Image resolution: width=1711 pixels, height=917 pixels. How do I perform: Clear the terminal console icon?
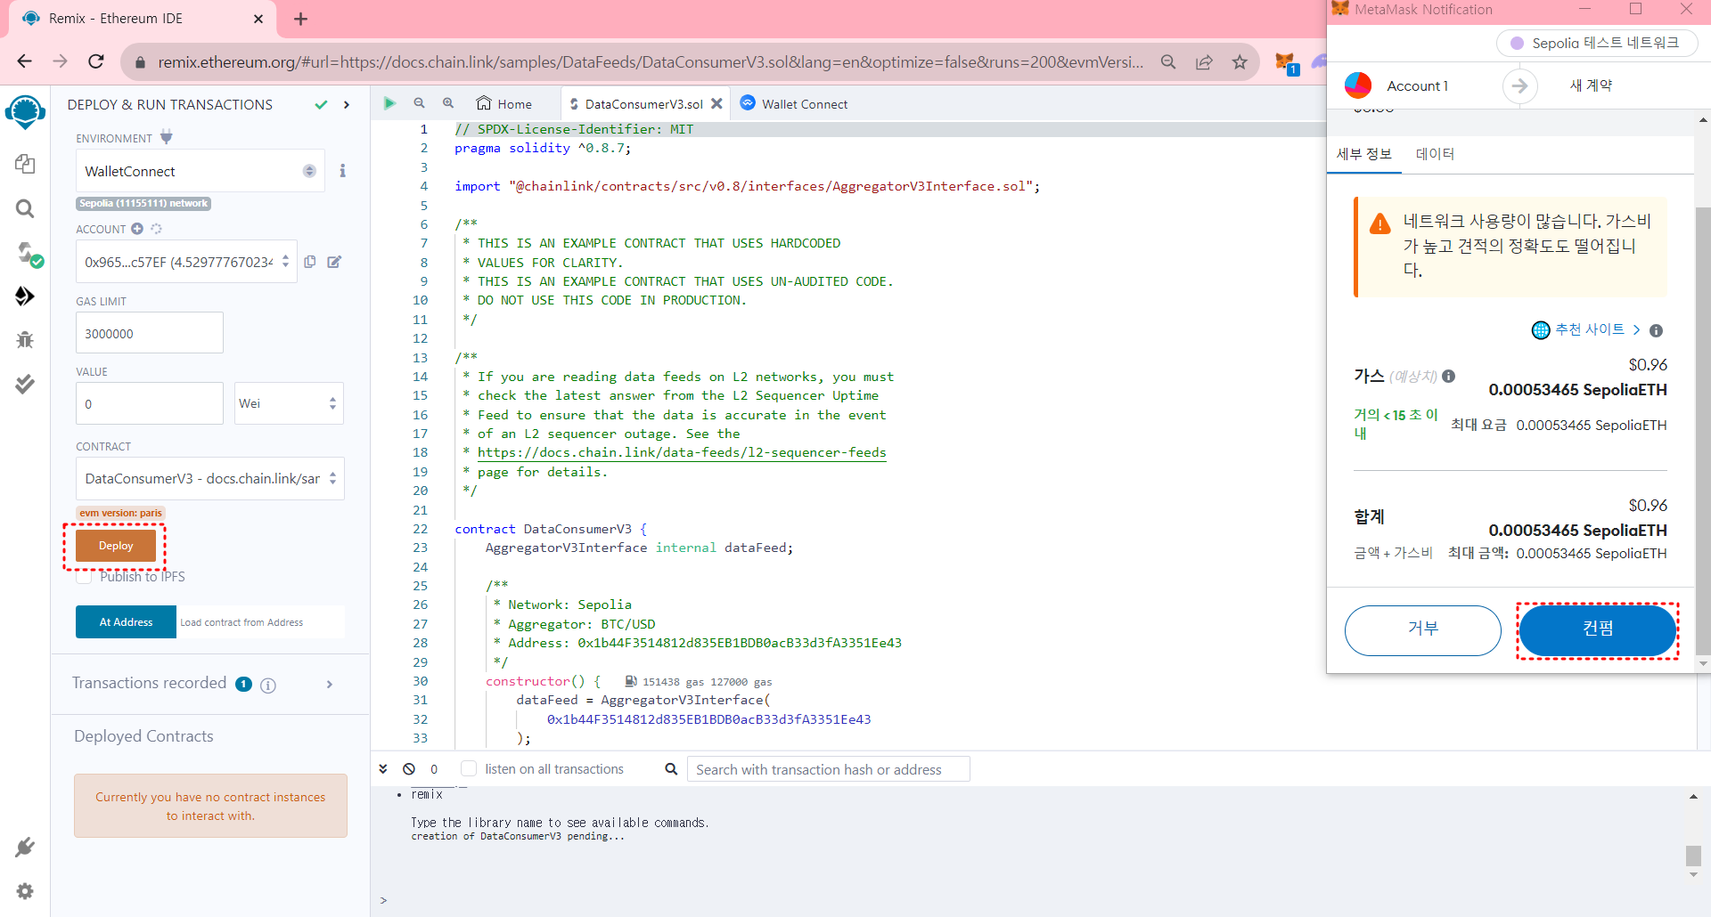409,769
